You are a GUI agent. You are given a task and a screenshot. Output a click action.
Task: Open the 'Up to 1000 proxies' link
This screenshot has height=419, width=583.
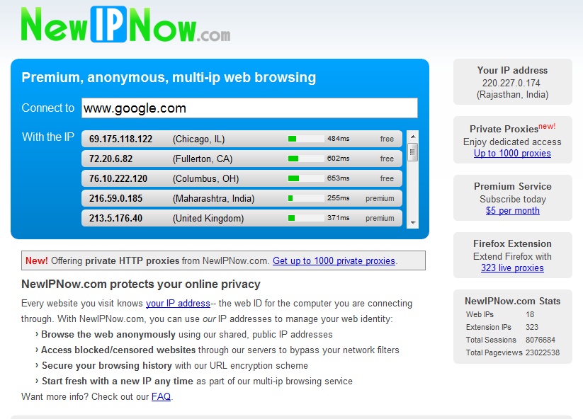point(512,153)
